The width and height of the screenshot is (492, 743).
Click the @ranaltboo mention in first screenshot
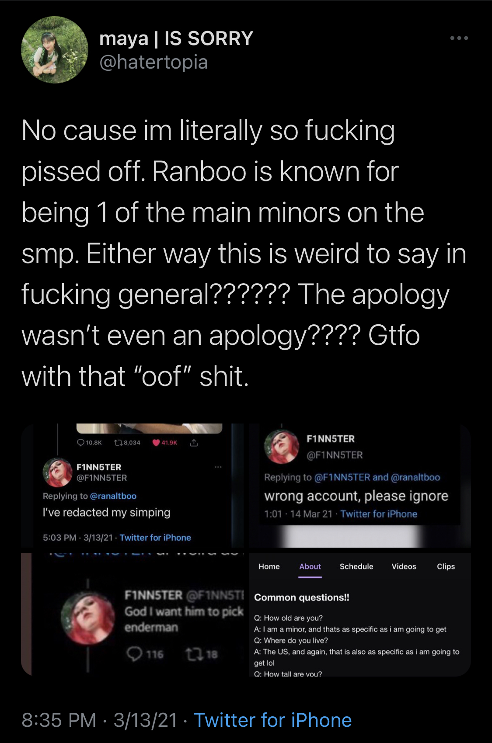coord(113,496)
